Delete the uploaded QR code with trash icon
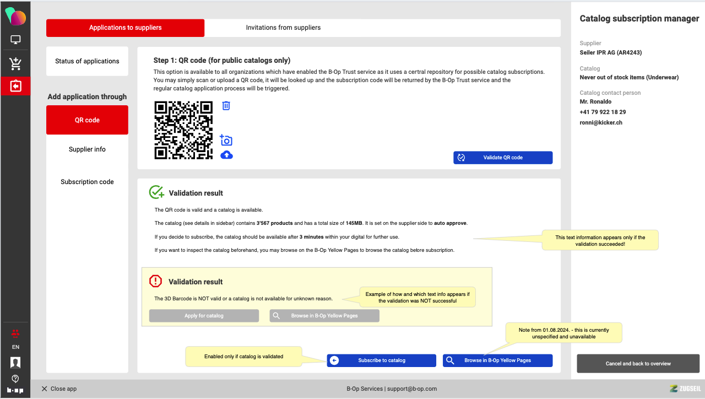The width and height of the screenshot is (705, 399). click(226, 106)
